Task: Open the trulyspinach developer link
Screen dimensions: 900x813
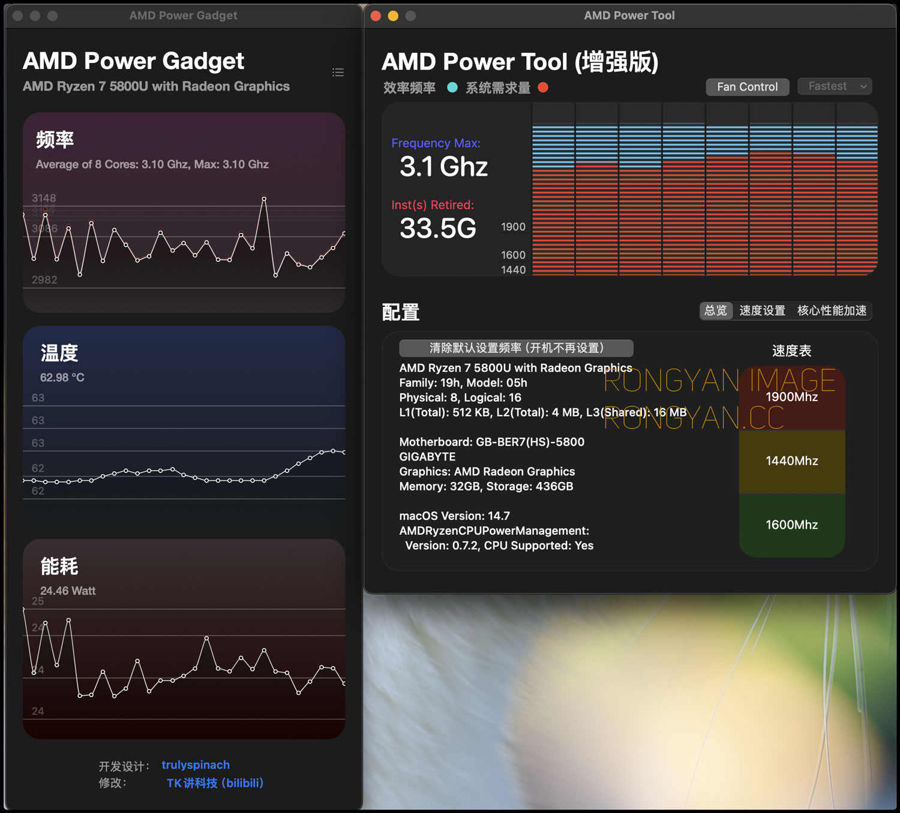Action: tap(196, 765)
